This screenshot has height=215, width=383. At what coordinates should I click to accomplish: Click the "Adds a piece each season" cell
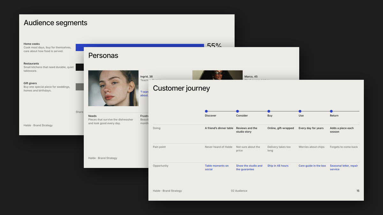pos(342,130)
